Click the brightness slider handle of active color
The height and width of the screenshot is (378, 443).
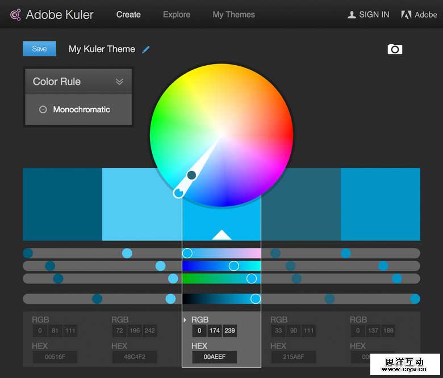(256, 299)
